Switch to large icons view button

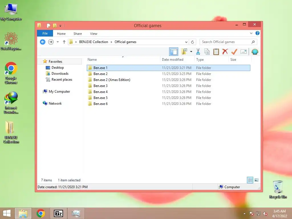(x=256, y=180)
